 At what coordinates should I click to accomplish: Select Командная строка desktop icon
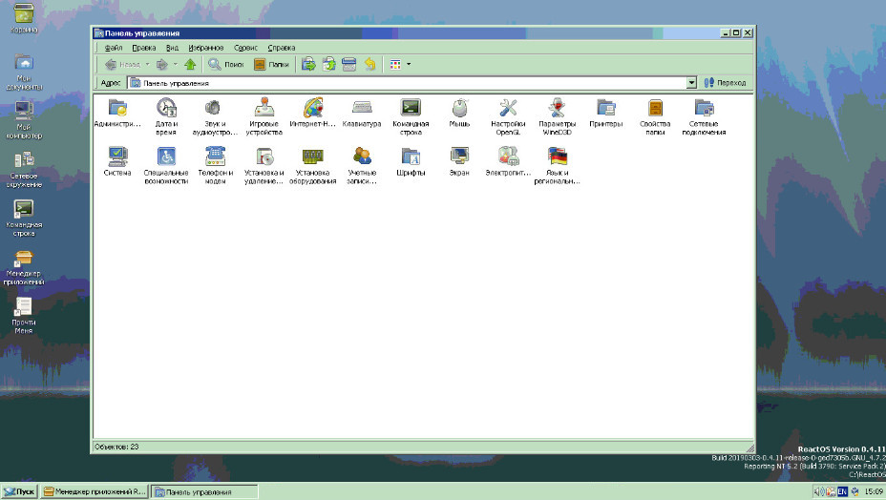coord(24,218)
